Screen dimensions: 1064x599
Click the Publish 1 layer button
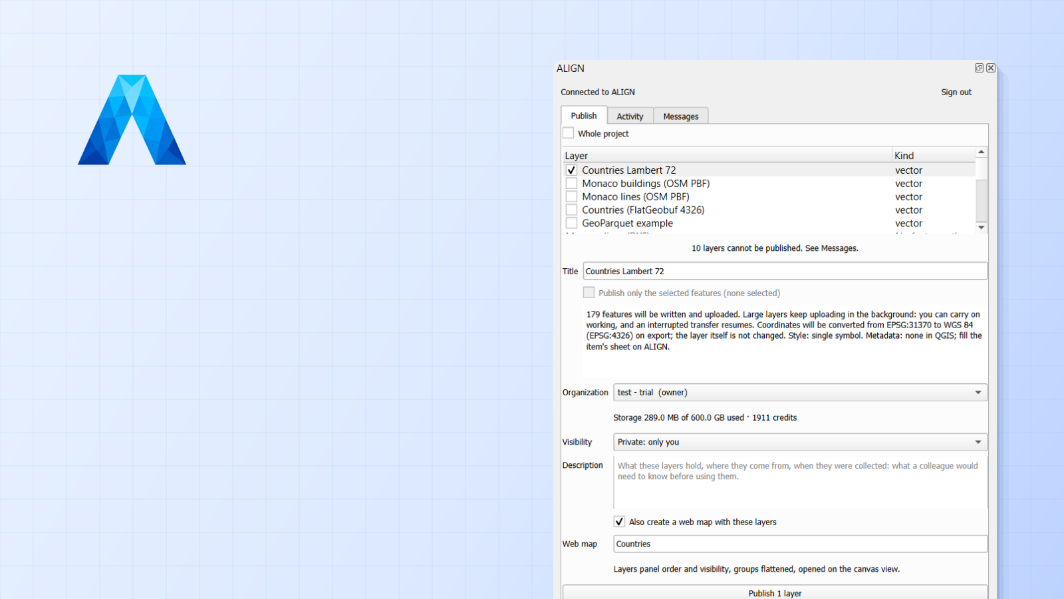[775, 593]
